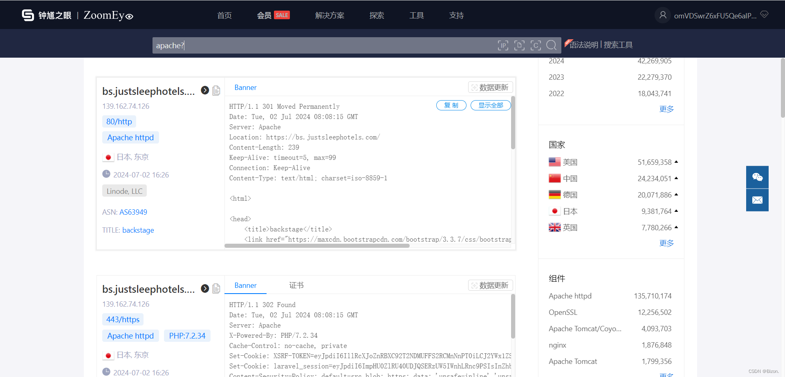Expand the 美国 country row arrow
Image resolution: width=785 pixels, height=377 pixels.
pyautogui.click(x=676, y=162)
